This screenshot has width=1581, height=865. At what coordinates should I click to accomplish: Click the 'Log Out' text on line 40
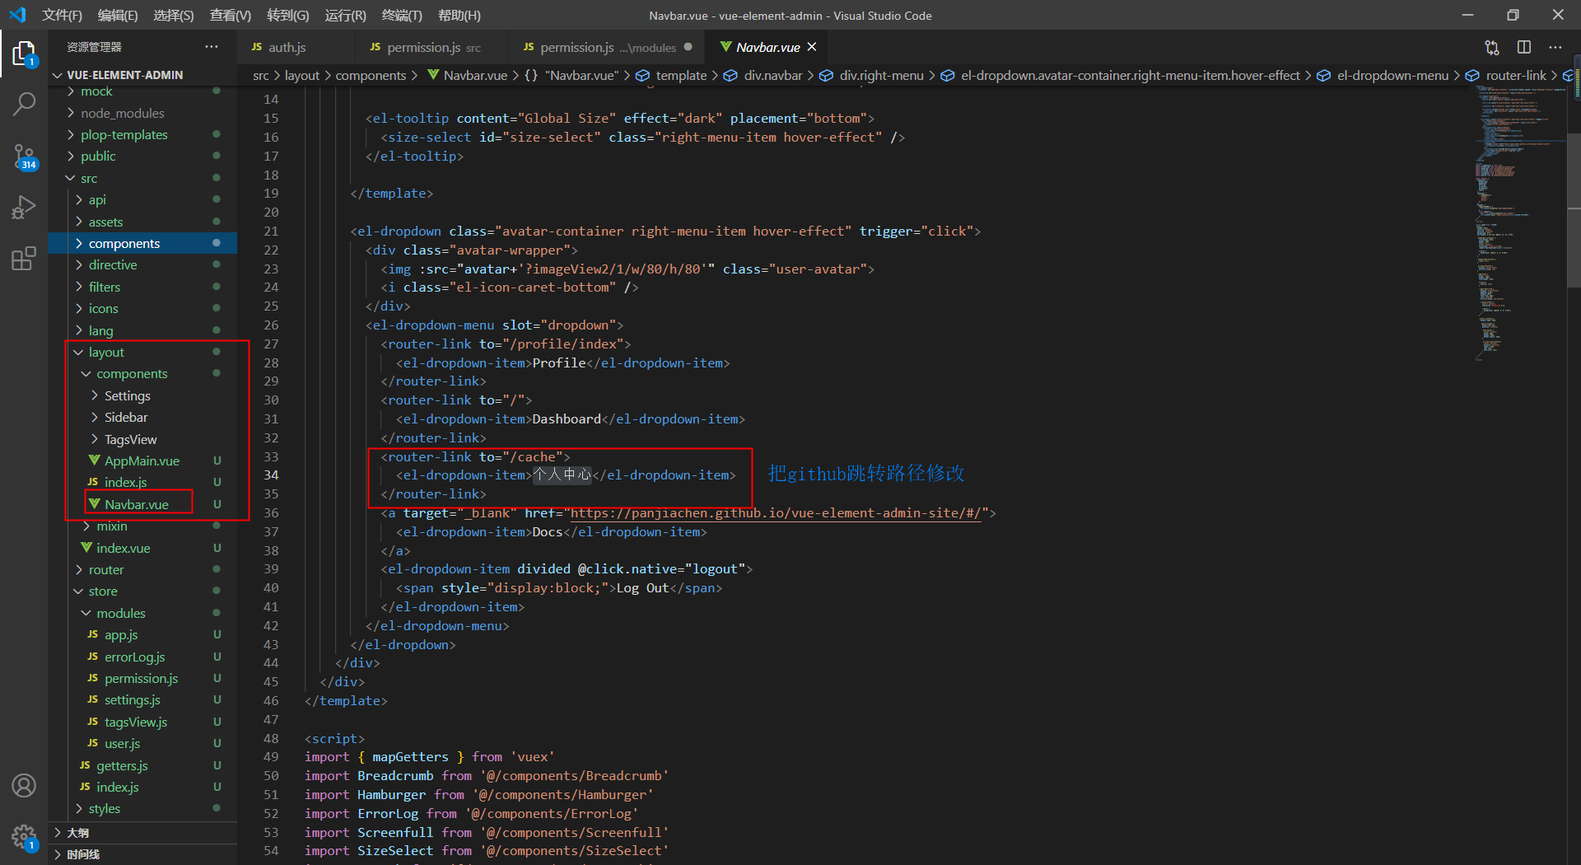coord(643,587)
